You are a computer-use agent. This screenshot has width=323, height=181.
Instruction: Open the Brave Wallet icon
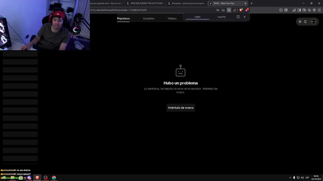click(x=304, y=10)
